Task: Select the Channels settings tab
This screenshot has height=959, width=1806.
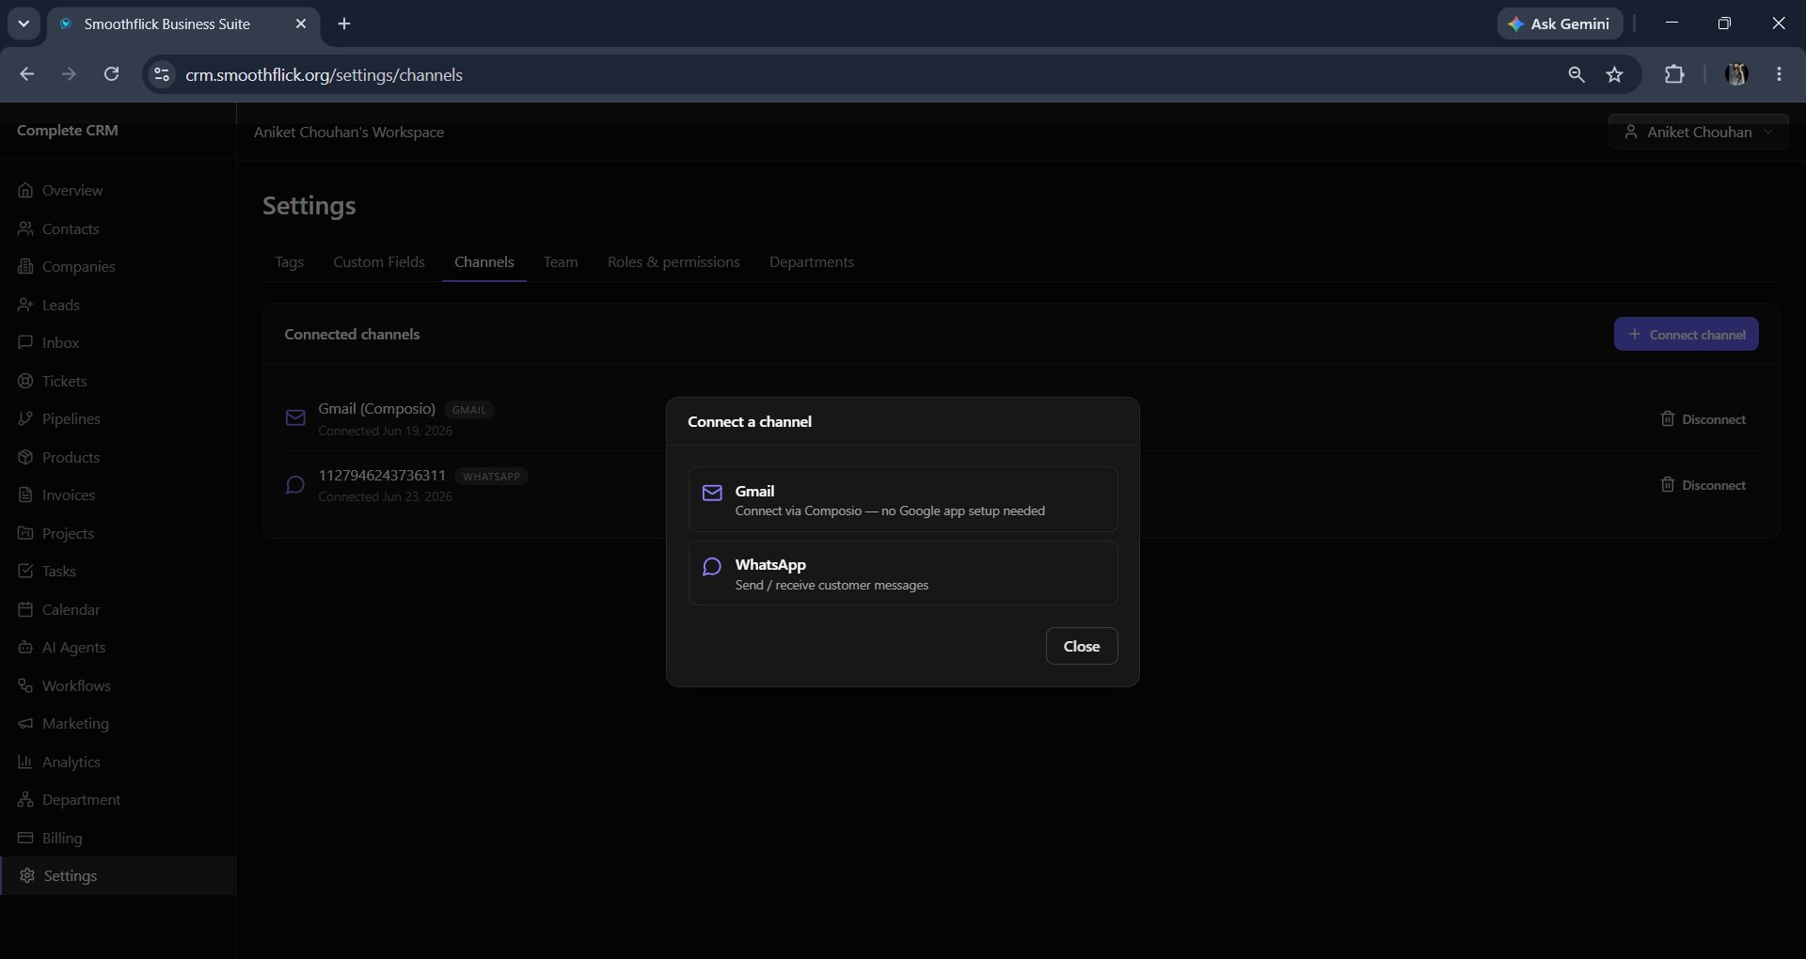Action: point(484,262)
